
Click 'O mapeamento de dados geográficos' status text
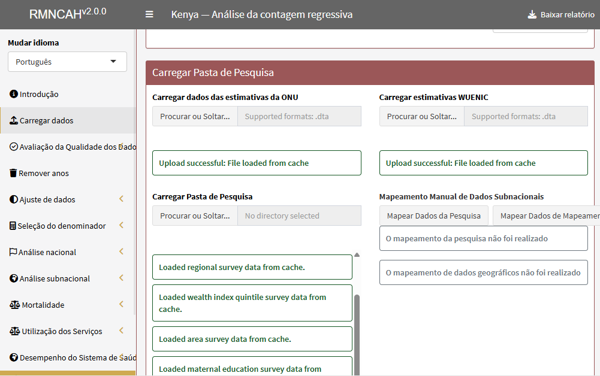point(483,272)
